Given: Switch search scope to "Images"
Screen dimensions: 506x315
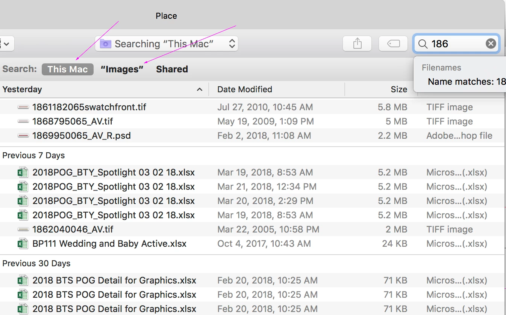Looking at the screenshot, I should [x=122, y=69].
